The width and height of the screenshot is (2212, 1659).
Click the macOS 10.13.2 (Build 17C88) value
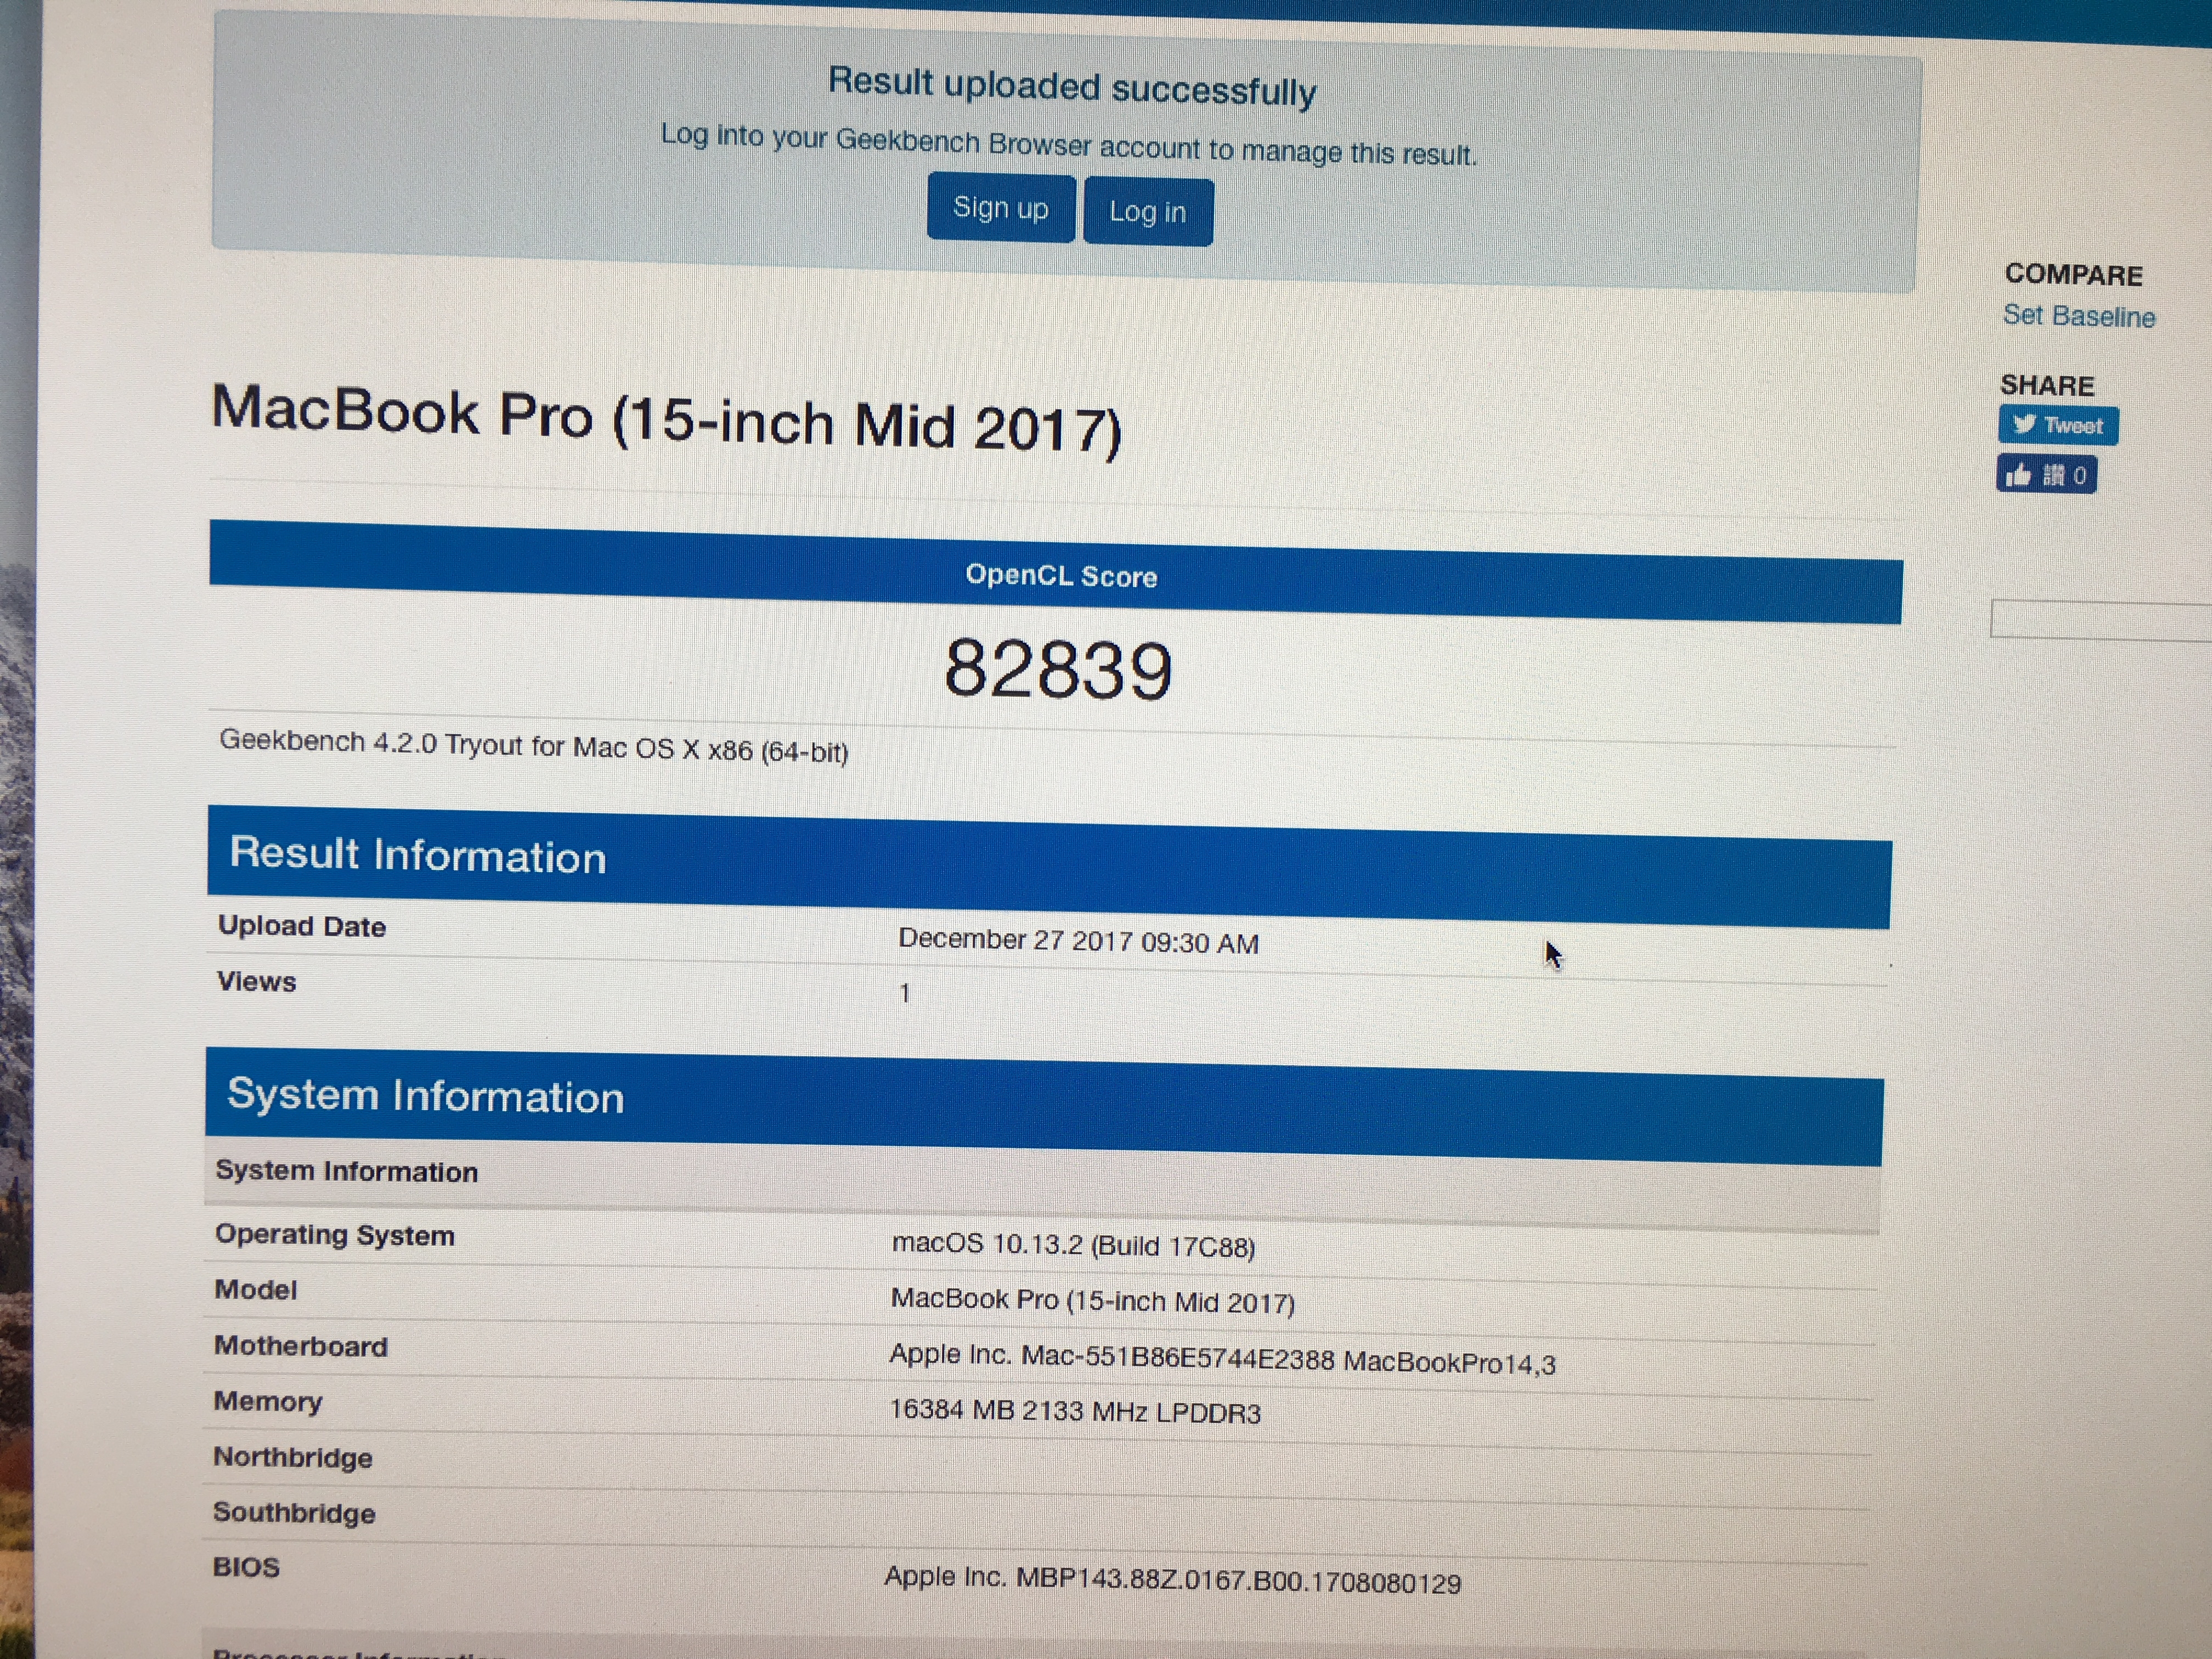1074,1245
